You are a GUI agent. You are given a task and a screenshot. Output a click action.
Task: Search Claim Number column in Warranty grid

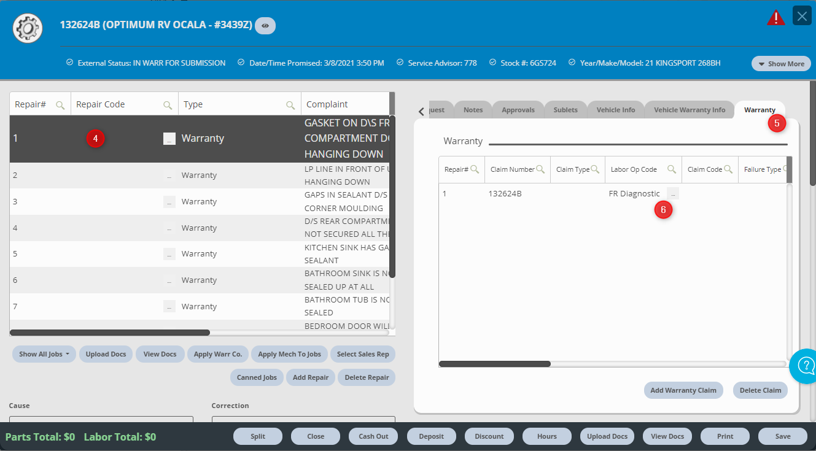(x=540, y=169)
